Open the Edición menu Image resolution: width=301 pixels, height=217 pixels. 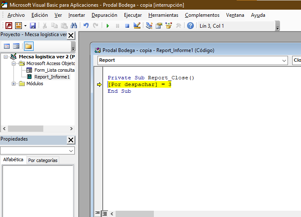click(40, 15)
